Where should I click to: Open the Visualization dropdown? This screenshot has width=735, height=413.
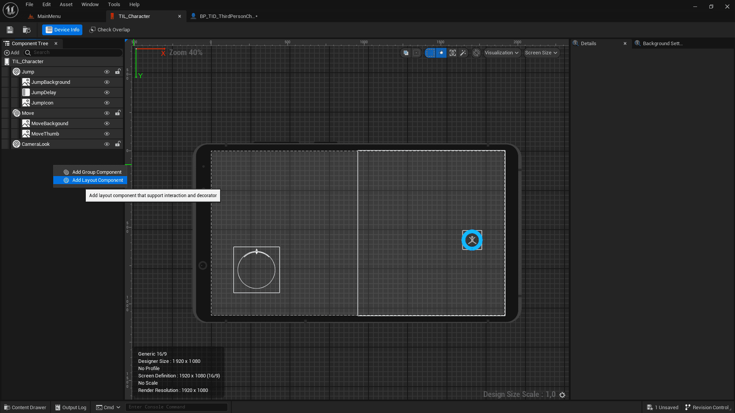pos(502,53)
